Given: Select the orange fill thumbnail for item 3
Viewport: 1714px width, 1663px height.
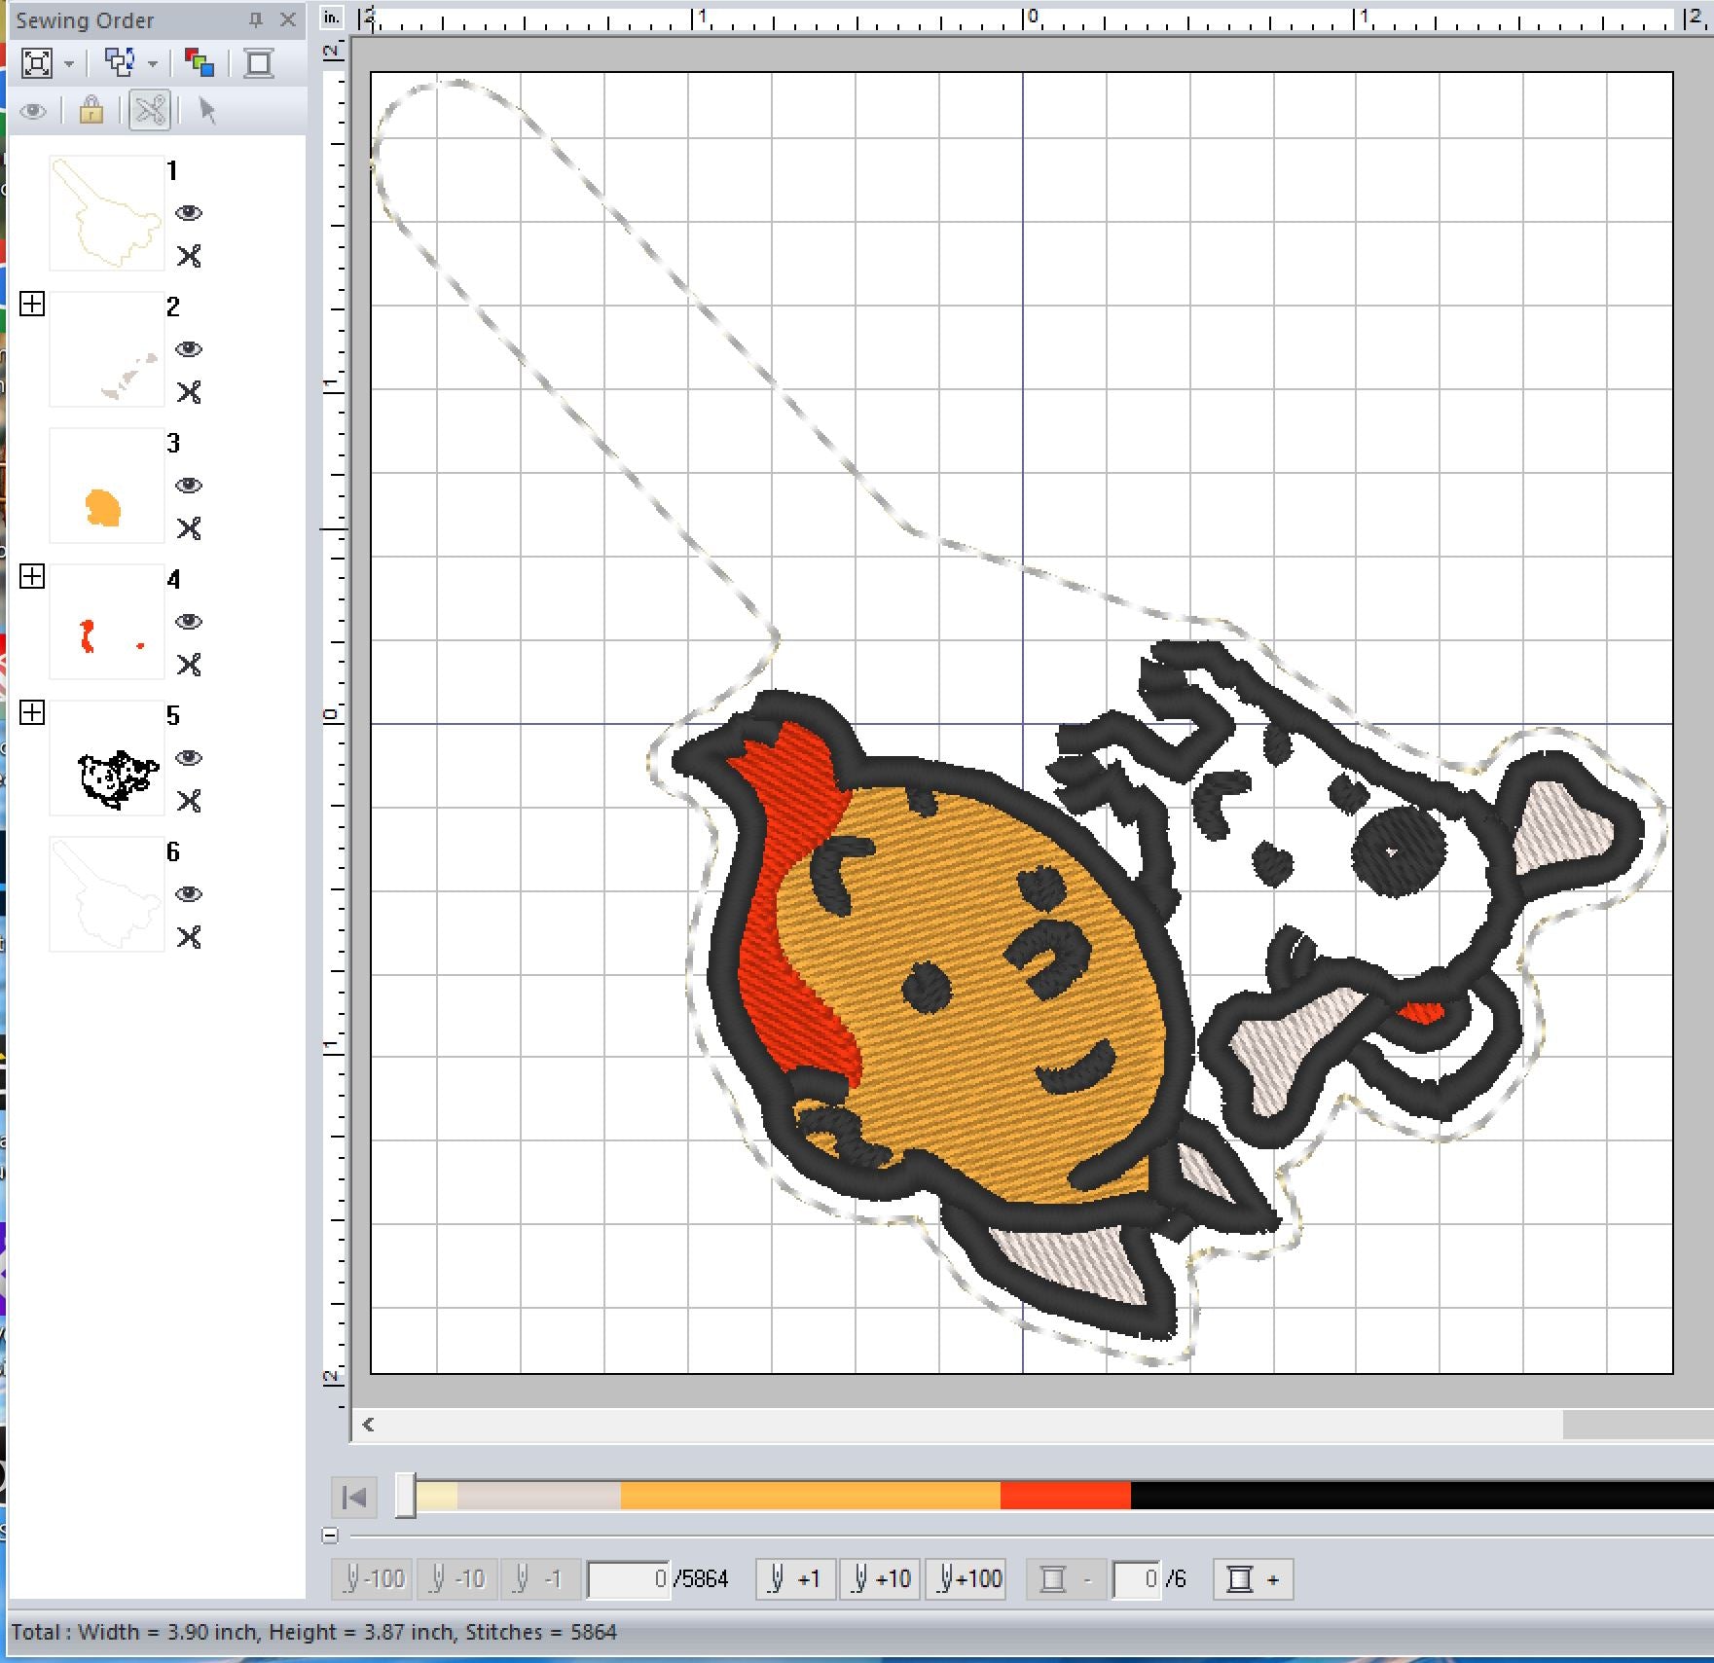Looking at the screenshot, I should (x=106, y=486).
